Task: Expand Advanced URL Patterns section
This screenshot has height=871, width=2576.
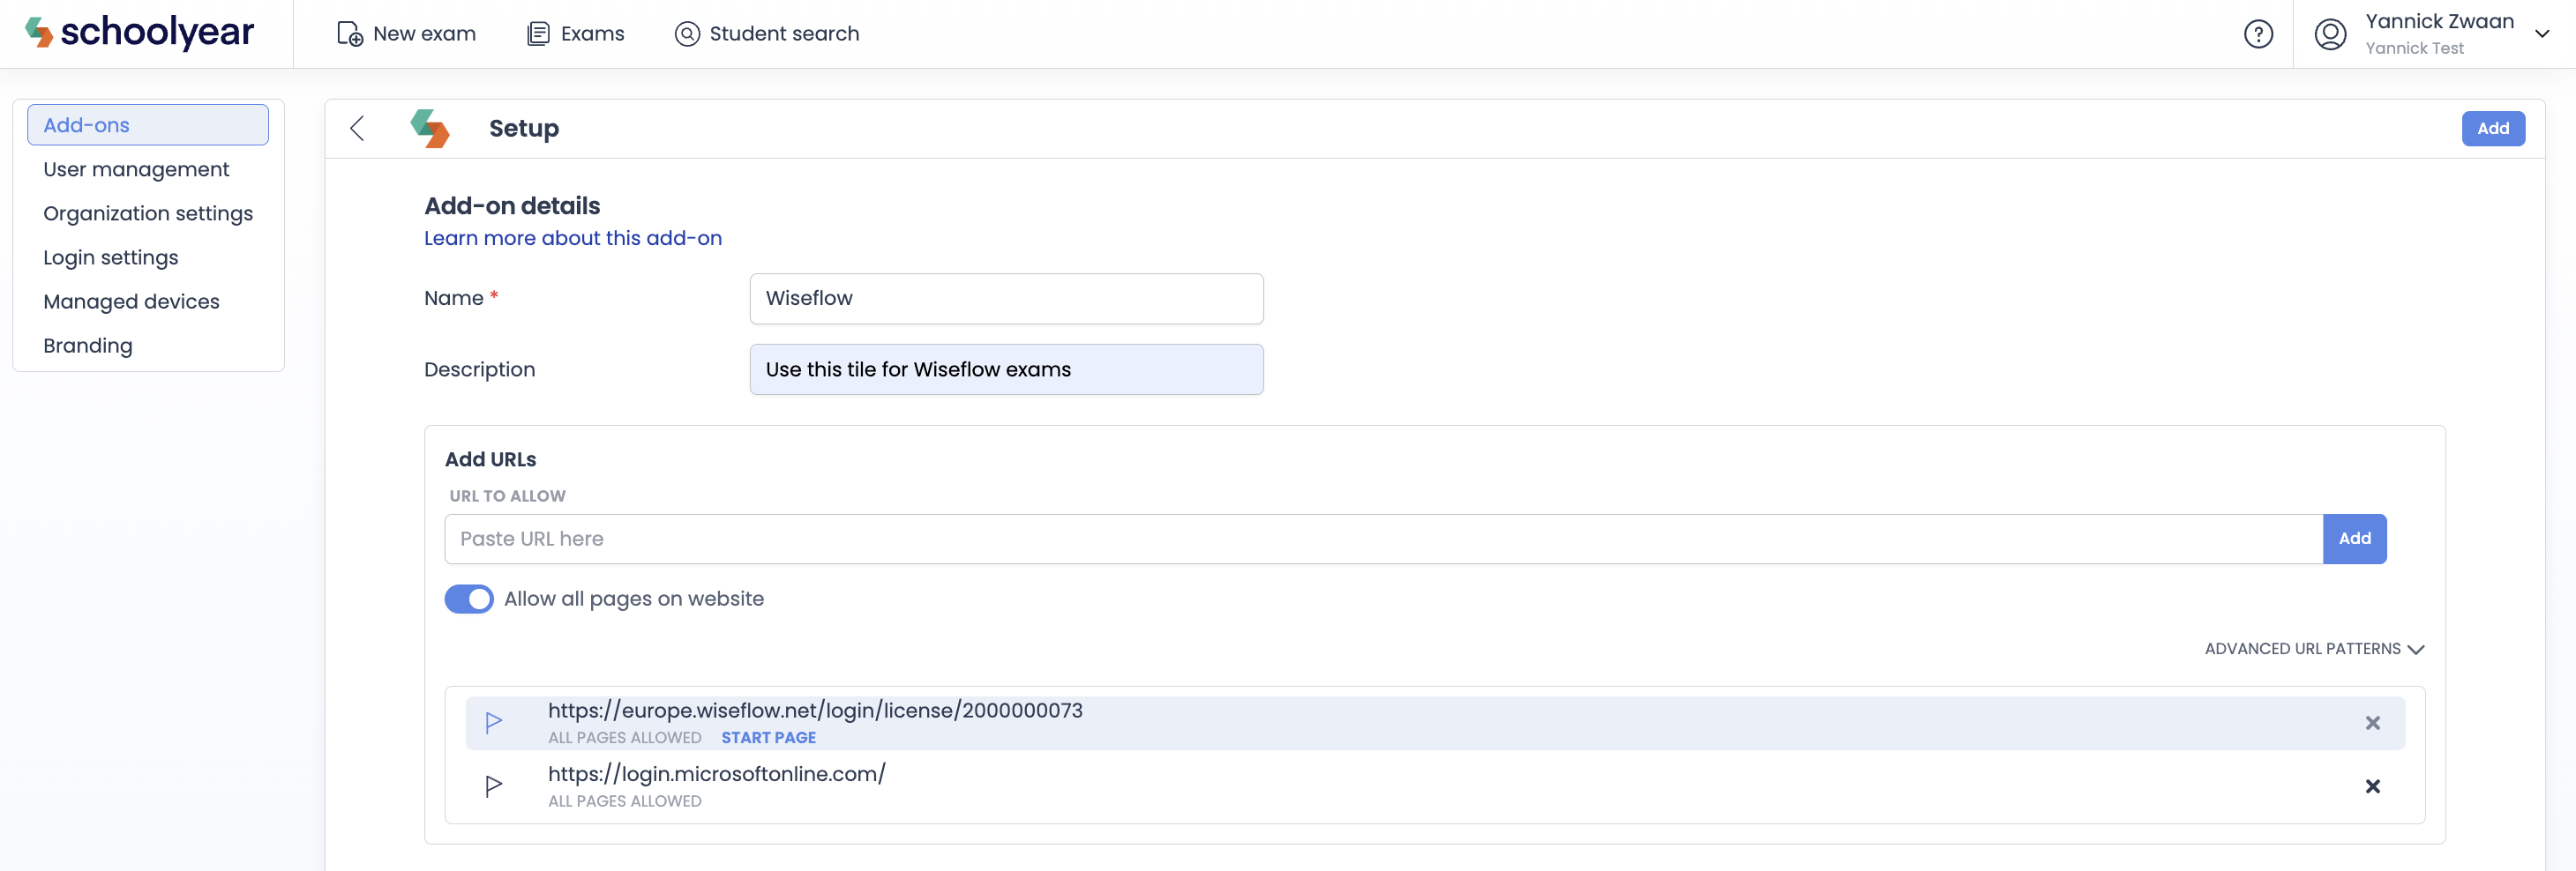Action: click(x=2314, y=648)
